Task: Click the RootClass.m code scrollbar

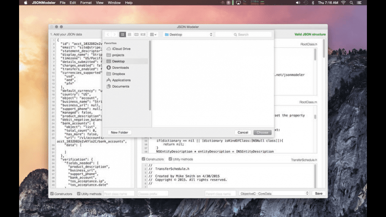Action: coord(315,117)
